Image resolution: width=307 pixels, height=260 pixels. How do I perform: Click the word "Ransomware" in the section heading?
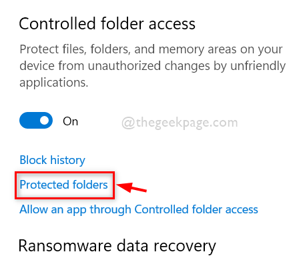click(65, 245)
